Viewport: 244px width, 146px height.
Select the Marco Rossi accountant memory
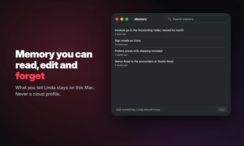[171, 63]
